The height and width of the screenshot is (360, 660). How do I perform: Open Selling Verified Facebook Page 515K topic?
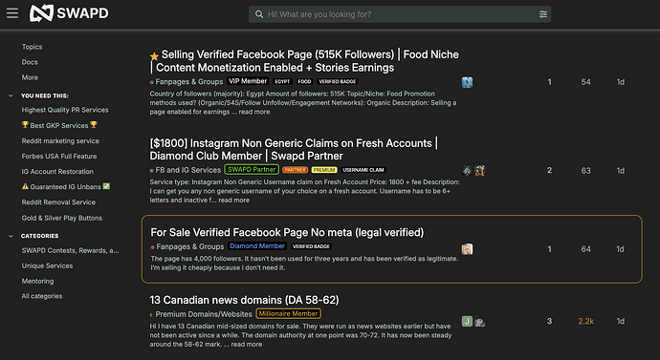click(x=304, y=61)
